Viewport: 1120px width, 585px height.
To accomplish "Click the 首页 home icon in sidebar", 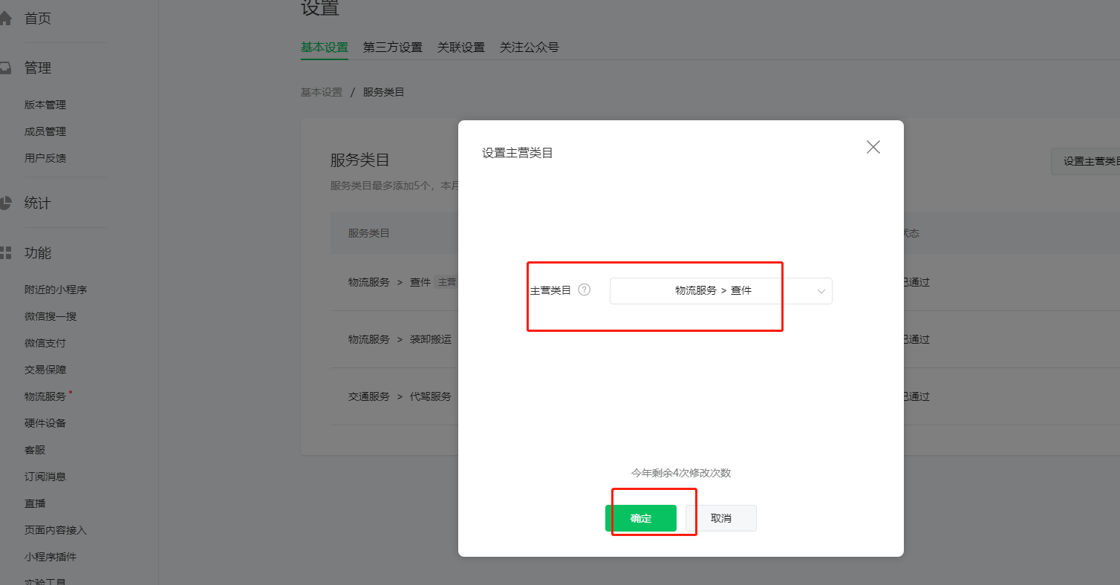I will click(x=4, y=19).
